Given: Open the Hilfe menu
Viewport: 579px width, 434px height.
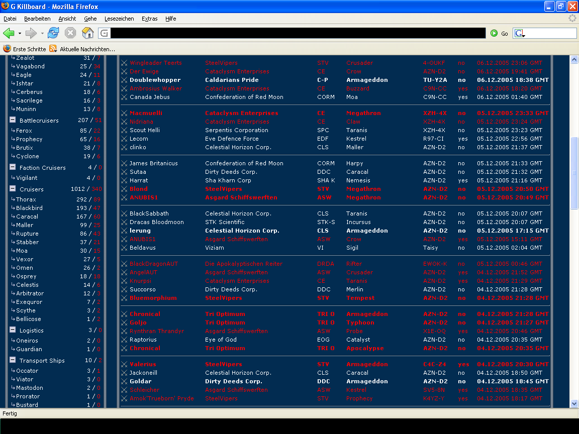Looking at the screenshot, I should pos(170,19).
